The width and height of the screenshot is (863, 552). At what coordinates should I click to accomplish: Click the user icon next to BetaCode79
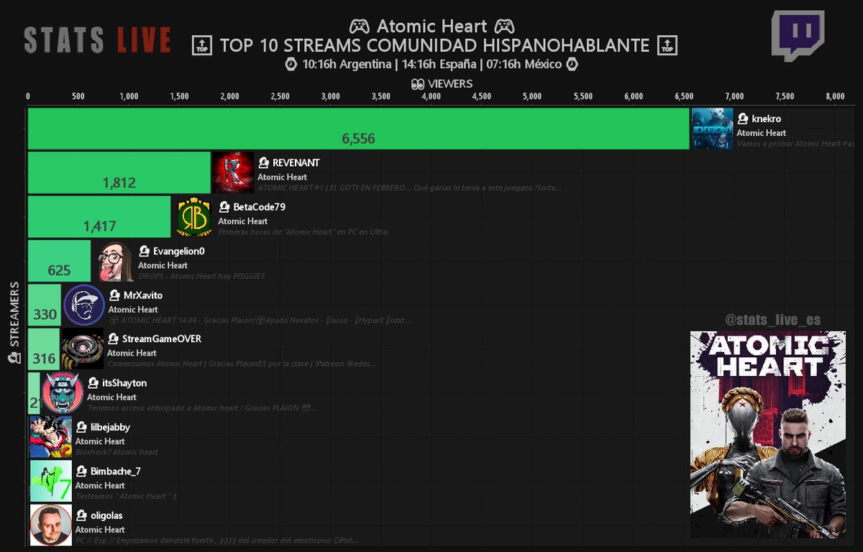point(225,207)
